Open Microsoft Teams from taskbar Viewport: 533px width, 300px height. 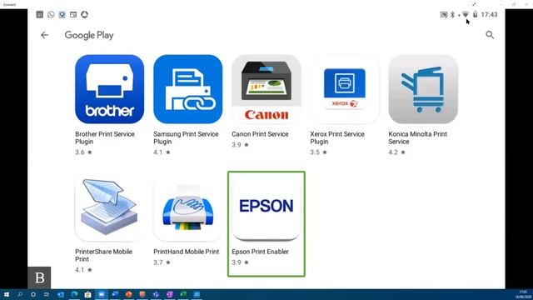pyautogui.click(x=156, y=294)
